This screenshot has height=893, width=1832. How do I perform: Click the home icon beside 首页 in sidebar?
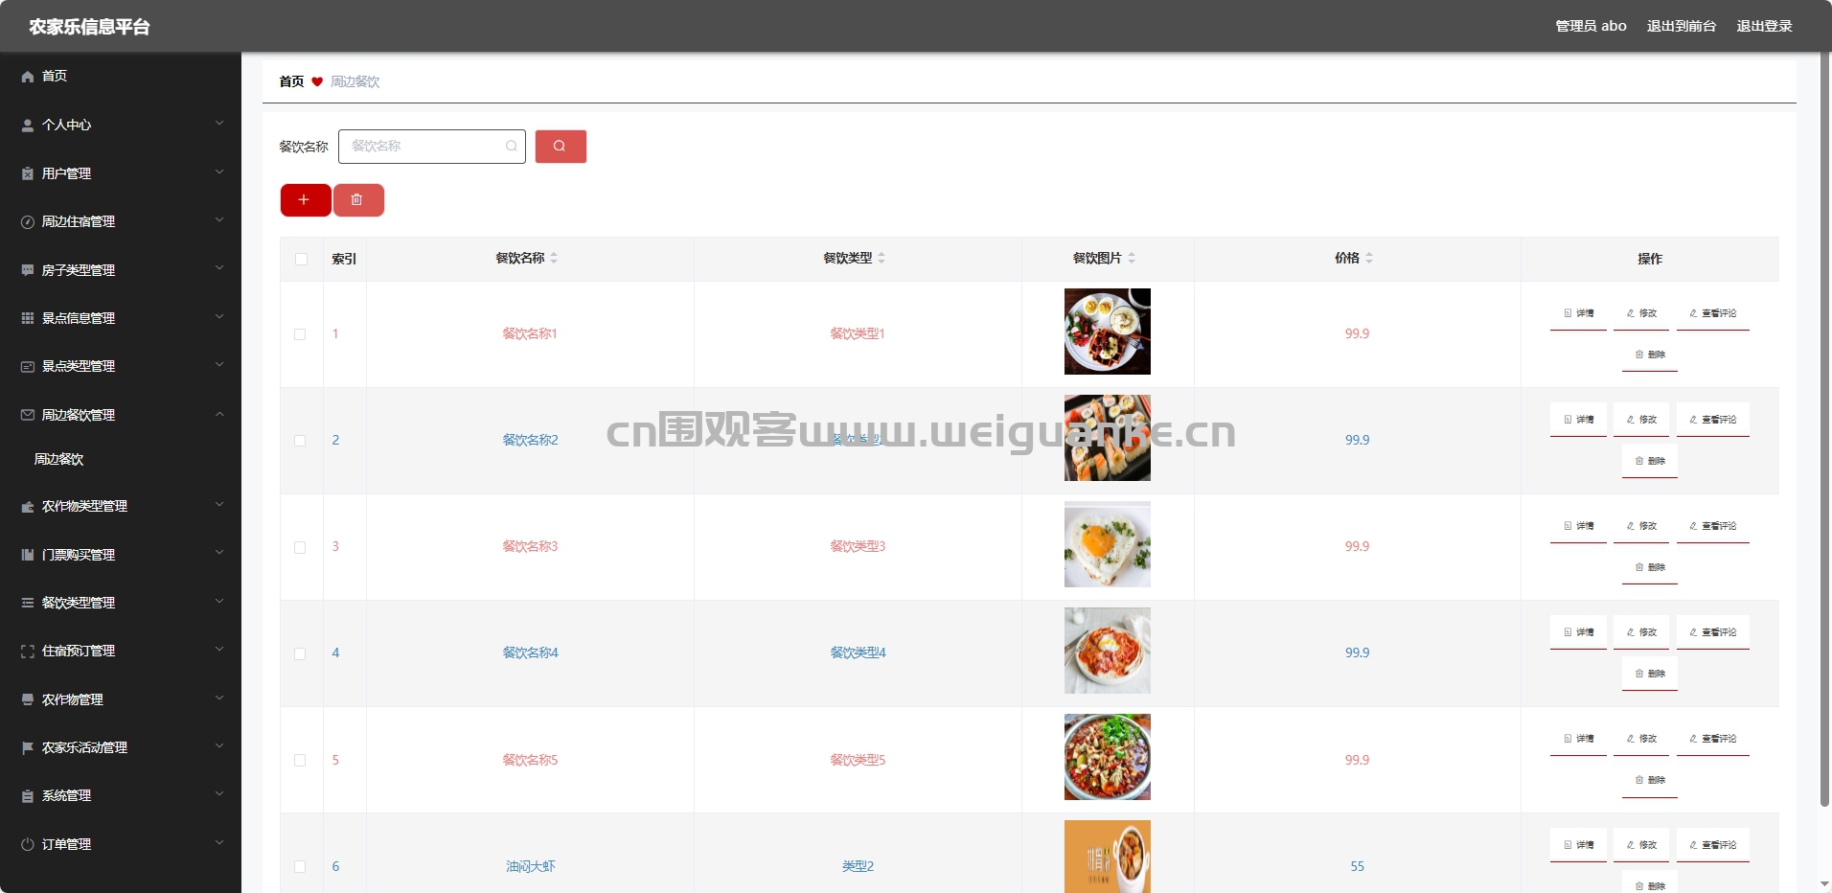click(x=28, y=77)
